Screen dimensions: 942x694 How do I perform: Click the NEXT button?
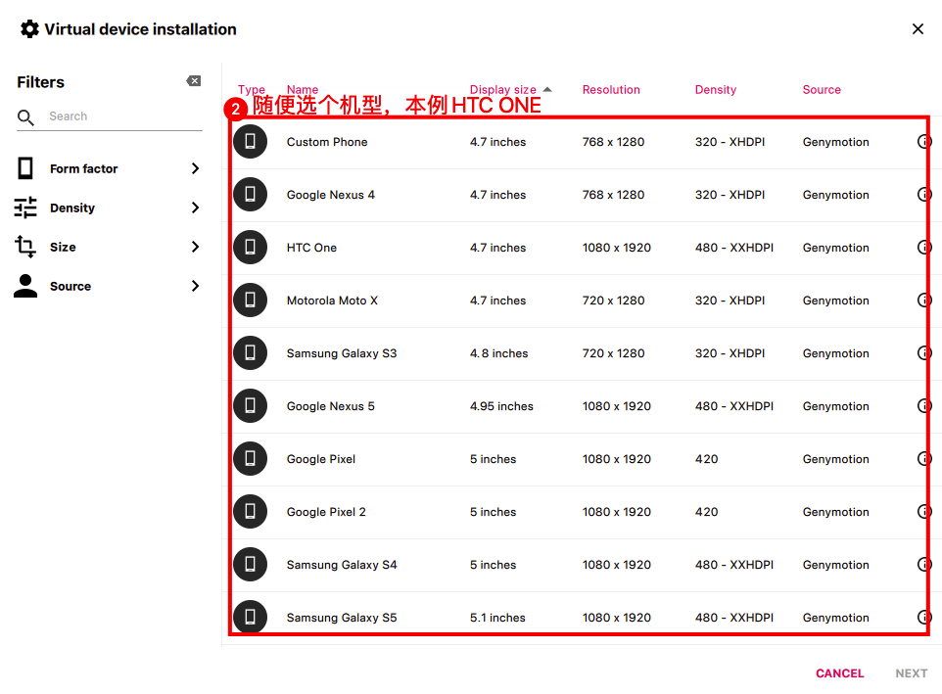coord(911,673)
